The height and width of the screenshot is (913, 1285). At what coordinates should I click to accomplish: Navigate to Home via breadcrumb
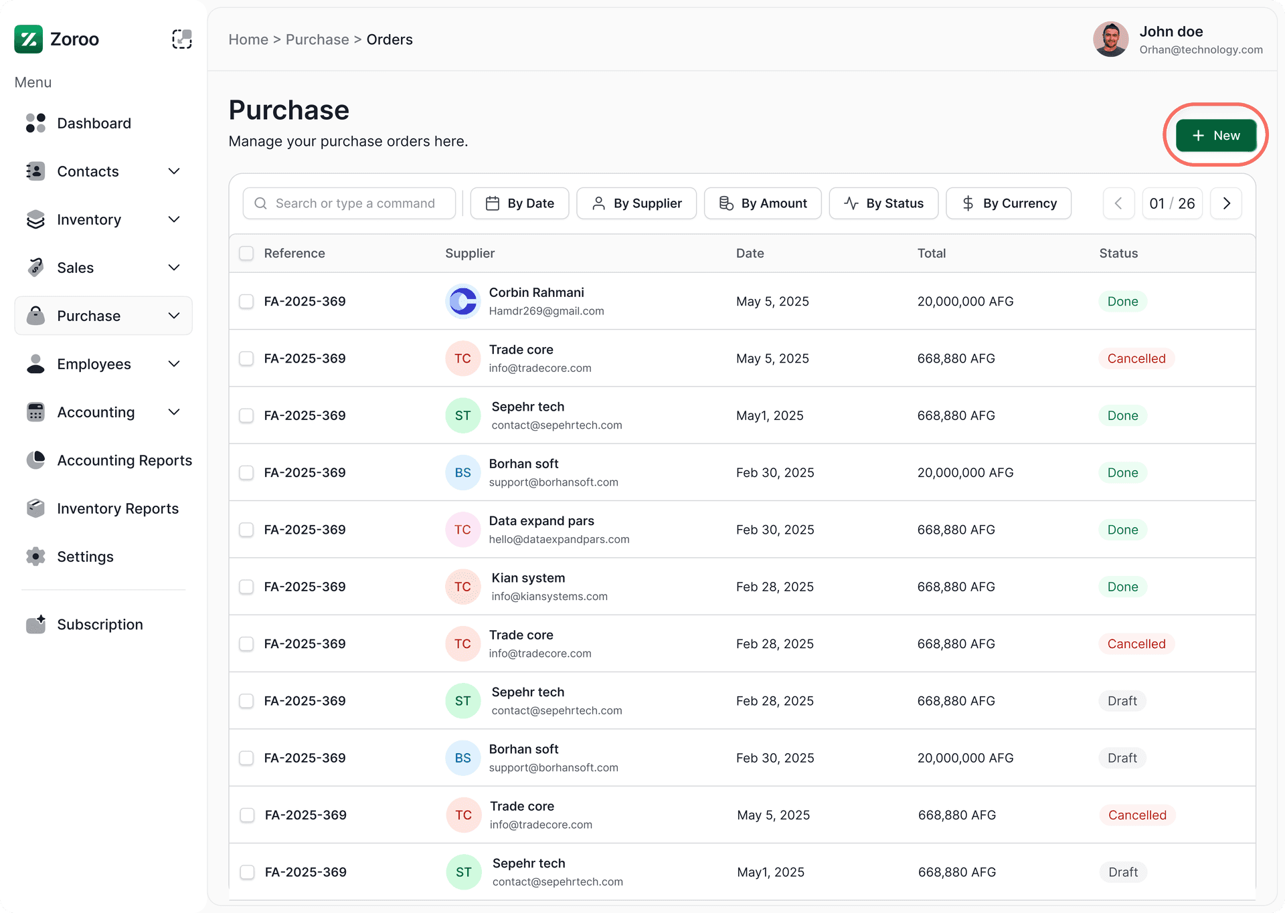point(248,39)
